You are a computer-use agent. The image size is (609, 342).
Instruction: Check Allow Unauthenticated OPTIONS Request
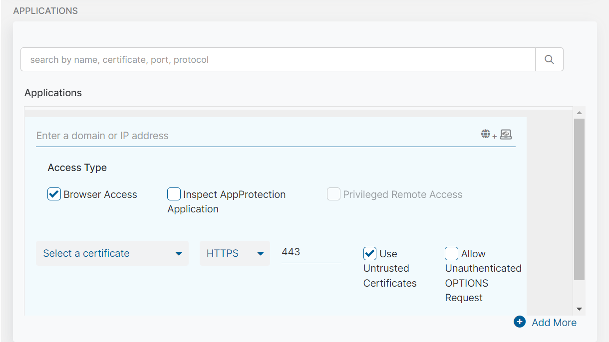[451, 253]
